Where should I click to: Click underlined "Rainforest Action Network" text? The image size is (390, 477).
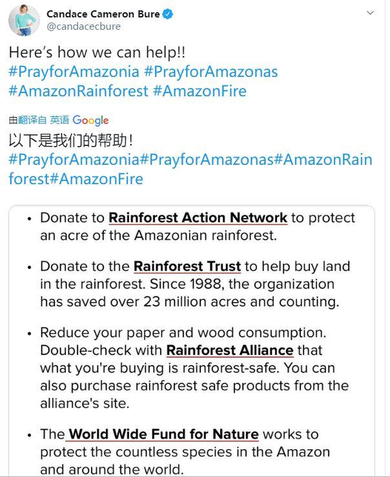pyautogui.click(x=198, y=218)
